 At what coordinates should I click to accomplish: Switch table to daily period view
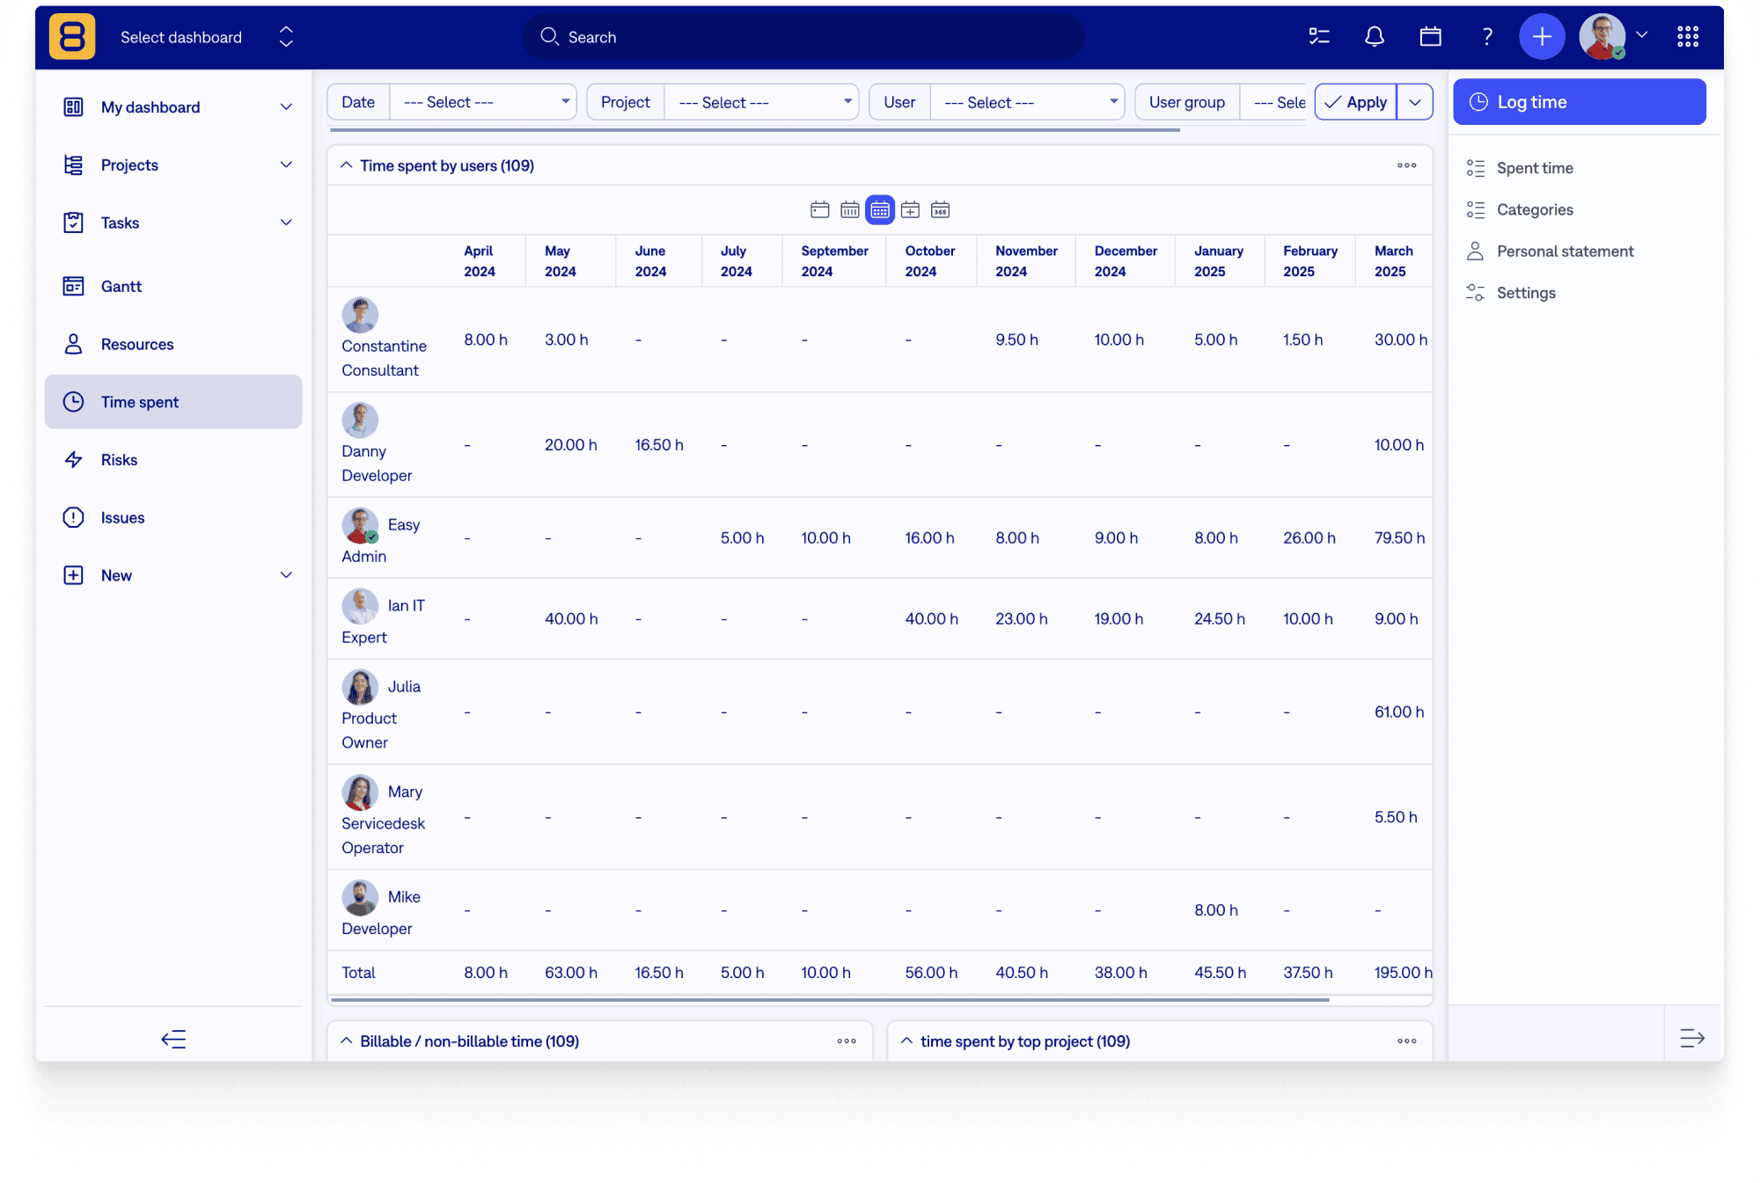point(819,210)
